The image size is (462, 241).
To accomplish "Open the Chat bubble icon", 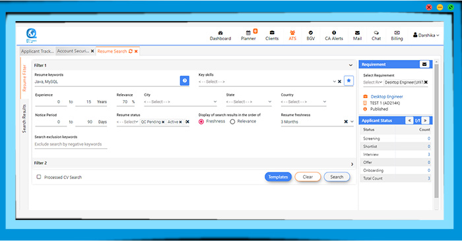I will [376, 33].
